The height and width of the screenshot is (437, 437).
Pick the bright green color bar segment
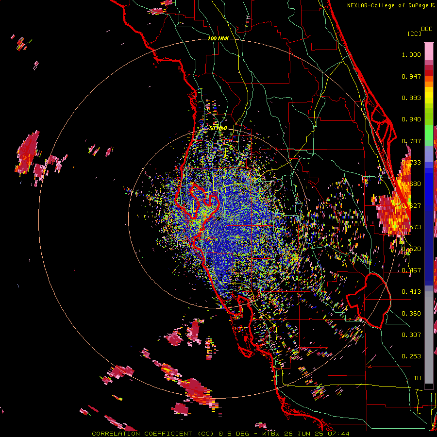tap(429, 133)
